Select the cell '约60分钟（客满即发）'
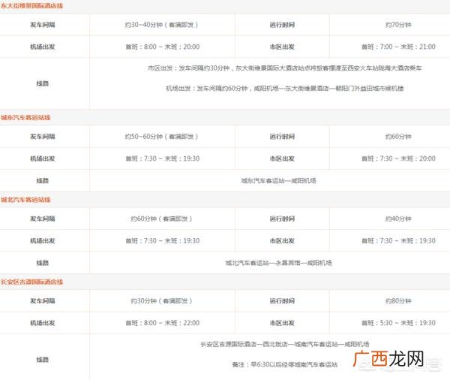450x380 pixels. click(162, 219)
